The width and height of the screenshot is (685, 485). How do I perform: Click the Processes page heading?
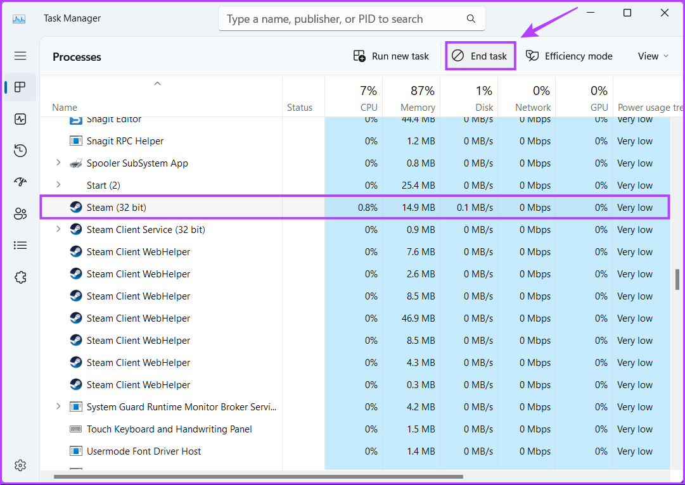(x=77, y=57)
